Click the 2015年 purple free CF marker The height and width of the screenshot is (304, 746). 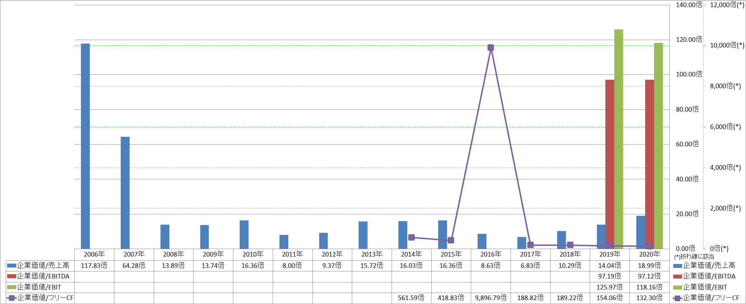tap(451, 240)
